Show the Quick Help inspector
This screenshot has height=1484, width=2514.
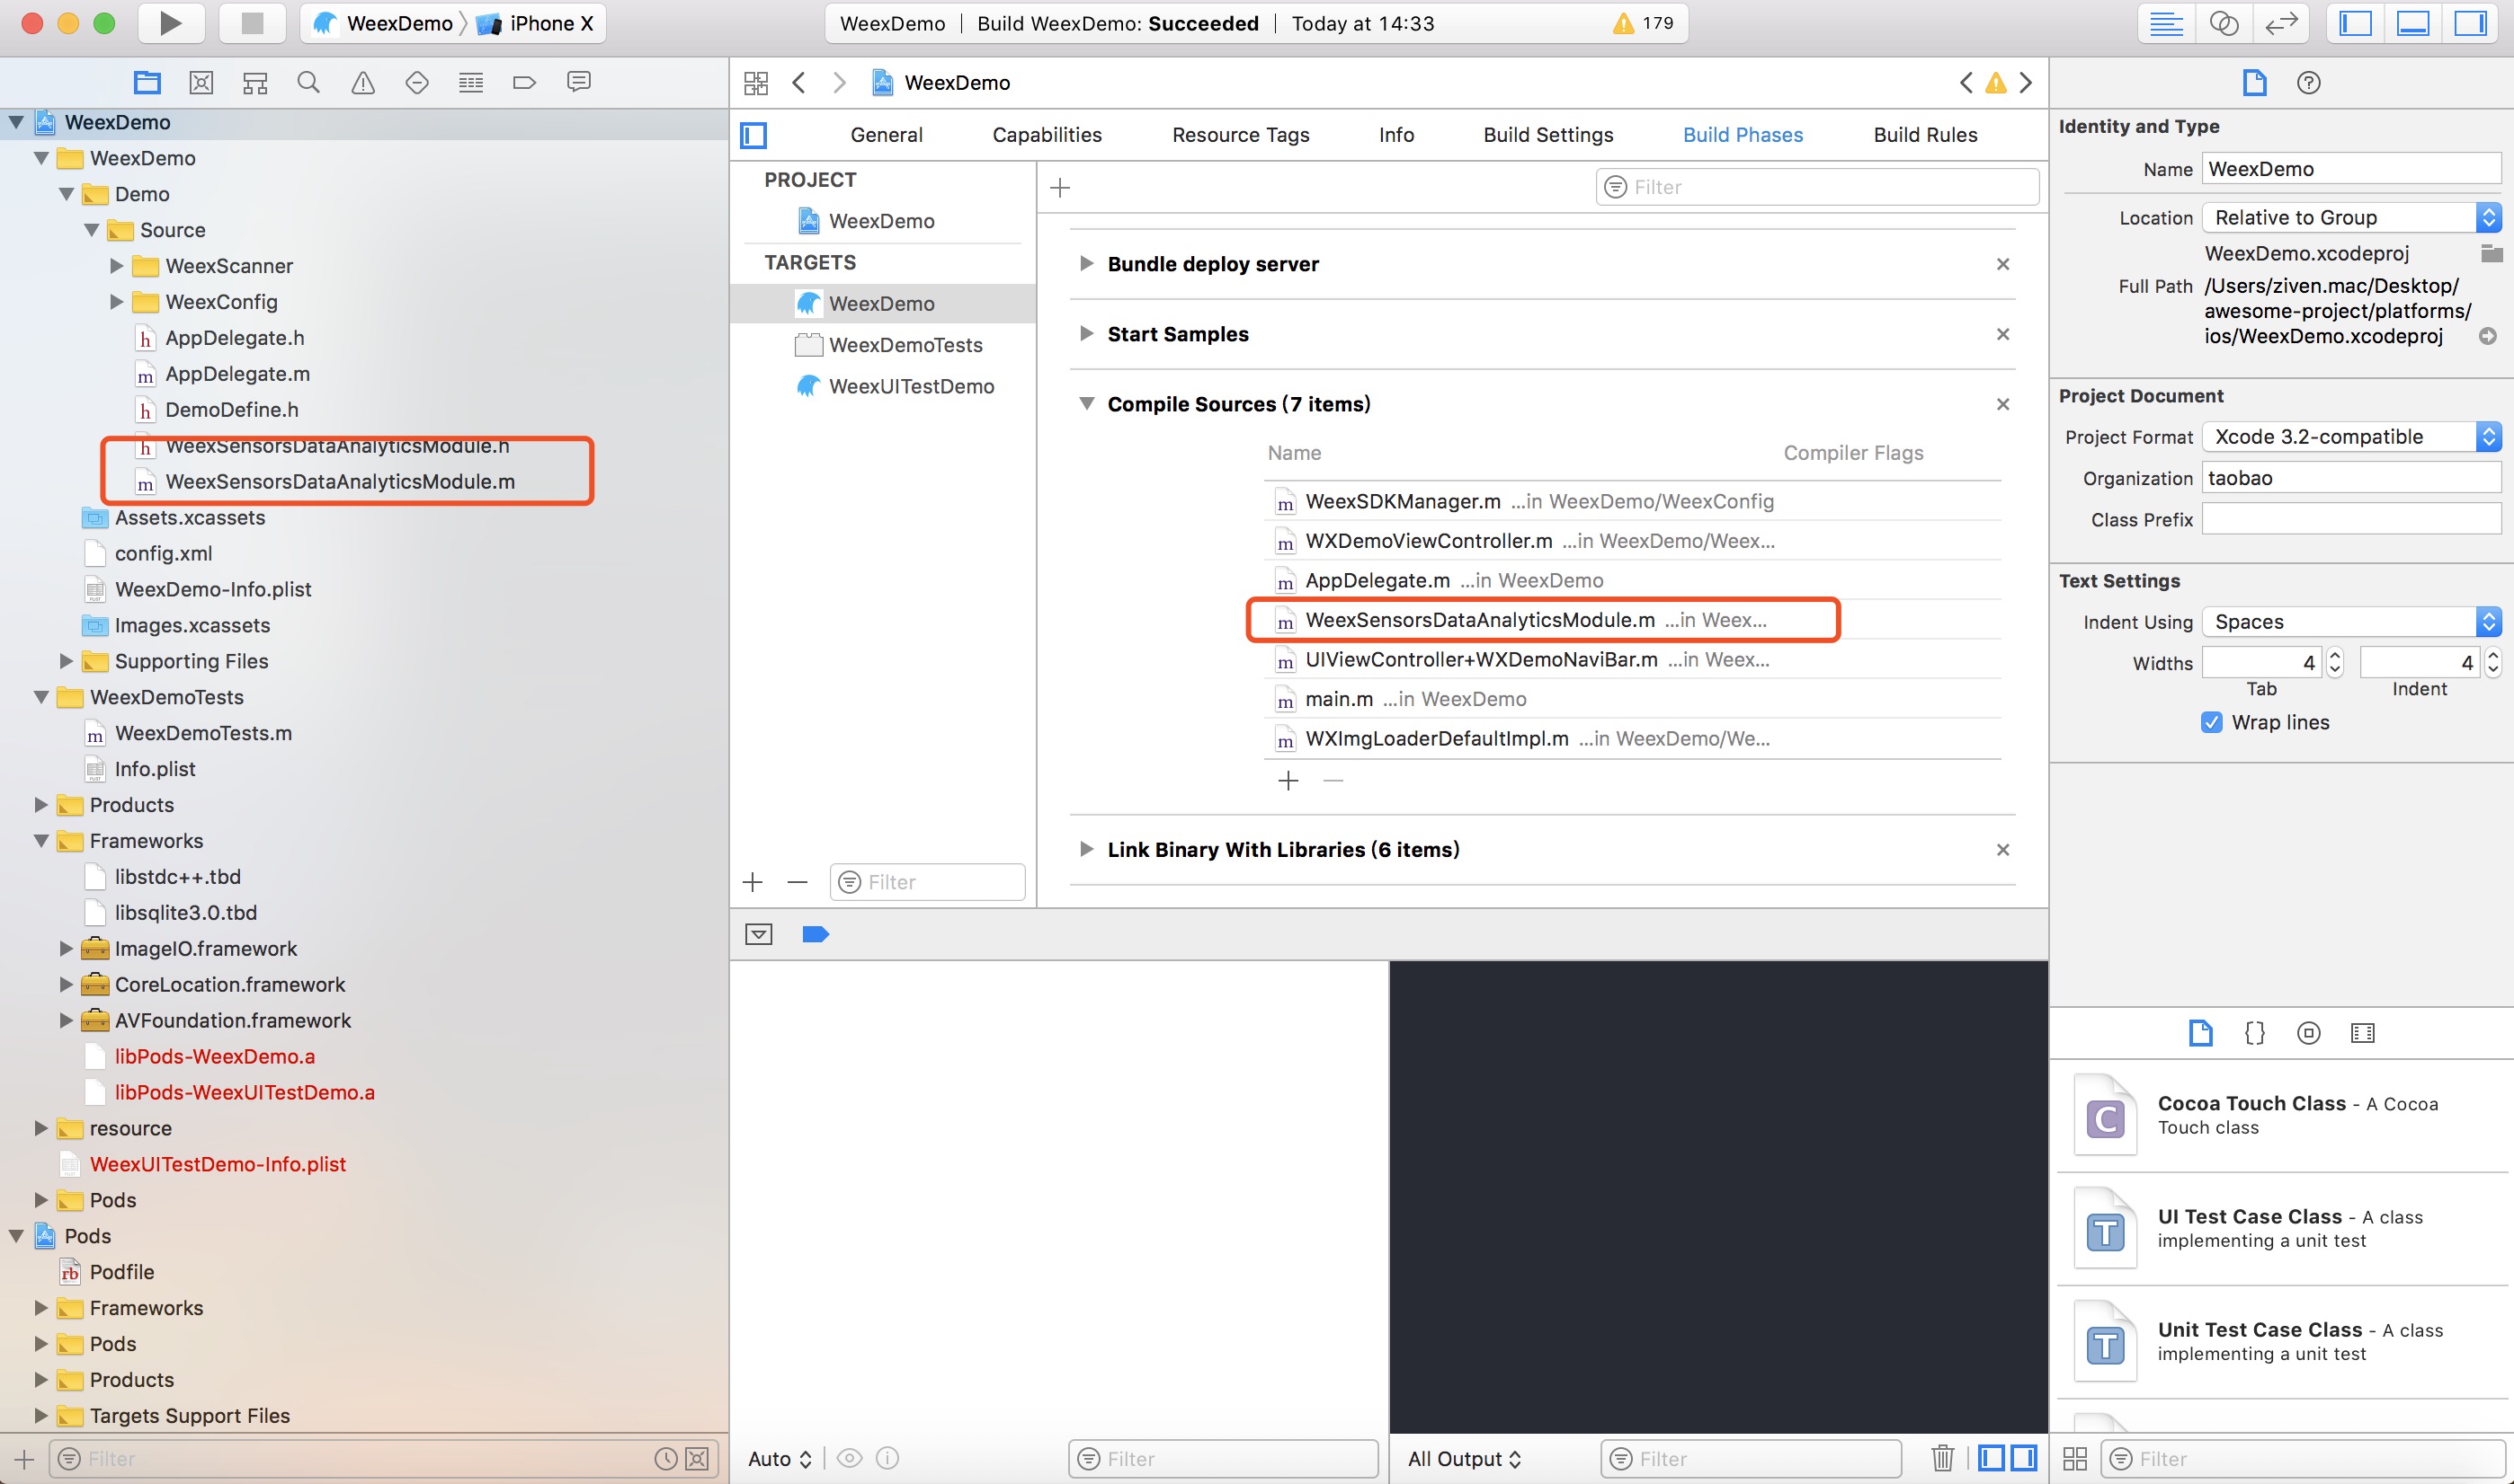(x=2309, y=83)
